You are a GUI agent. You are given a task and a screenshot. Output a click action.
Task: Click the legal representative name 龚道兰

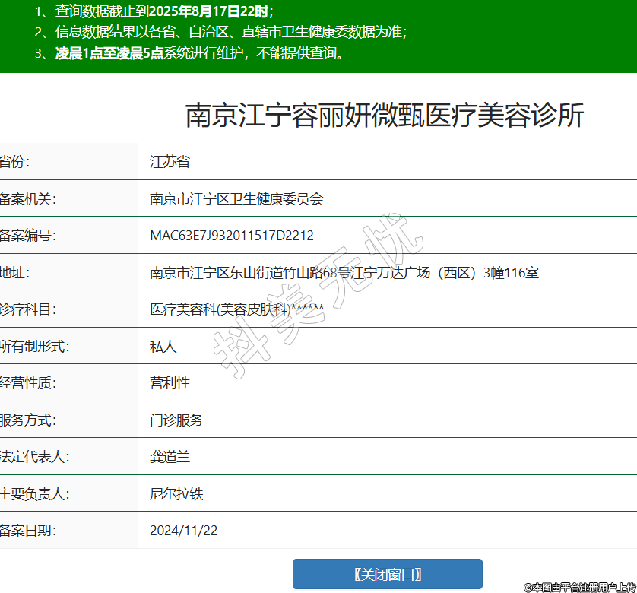tap(170, 457)
